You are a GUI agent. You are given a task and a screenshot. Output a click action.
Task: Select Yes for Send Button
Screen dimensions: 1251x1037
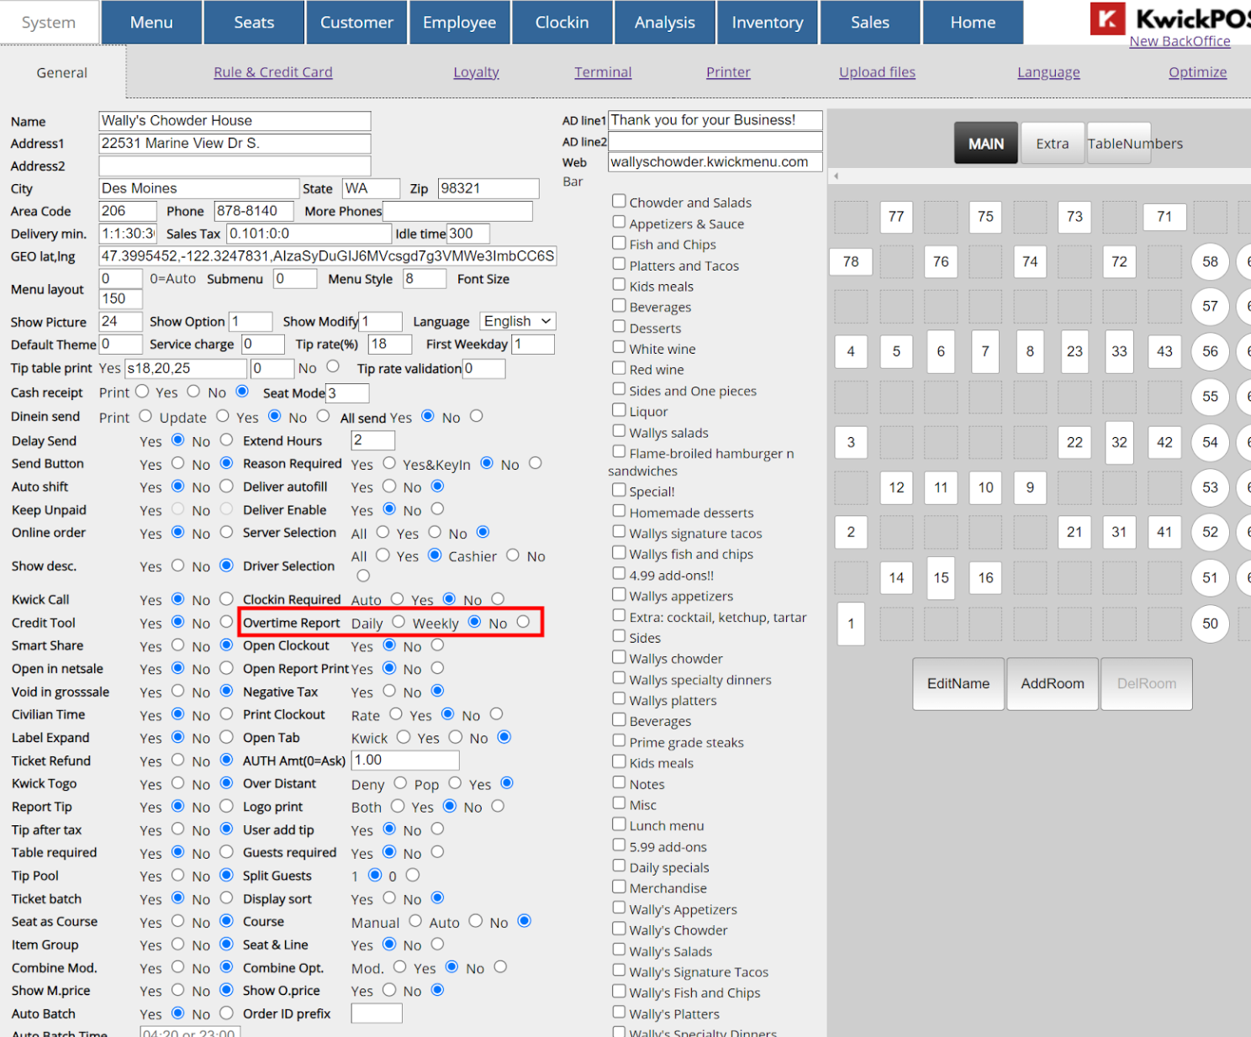177,463
